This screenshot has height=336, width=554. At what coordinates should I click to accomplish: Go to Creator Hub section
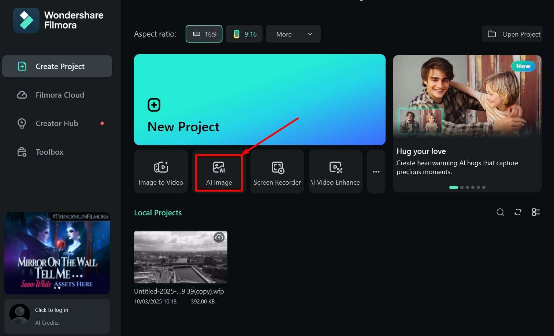pos(57,123)
